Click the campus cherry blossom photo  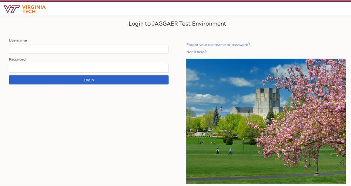266,121
